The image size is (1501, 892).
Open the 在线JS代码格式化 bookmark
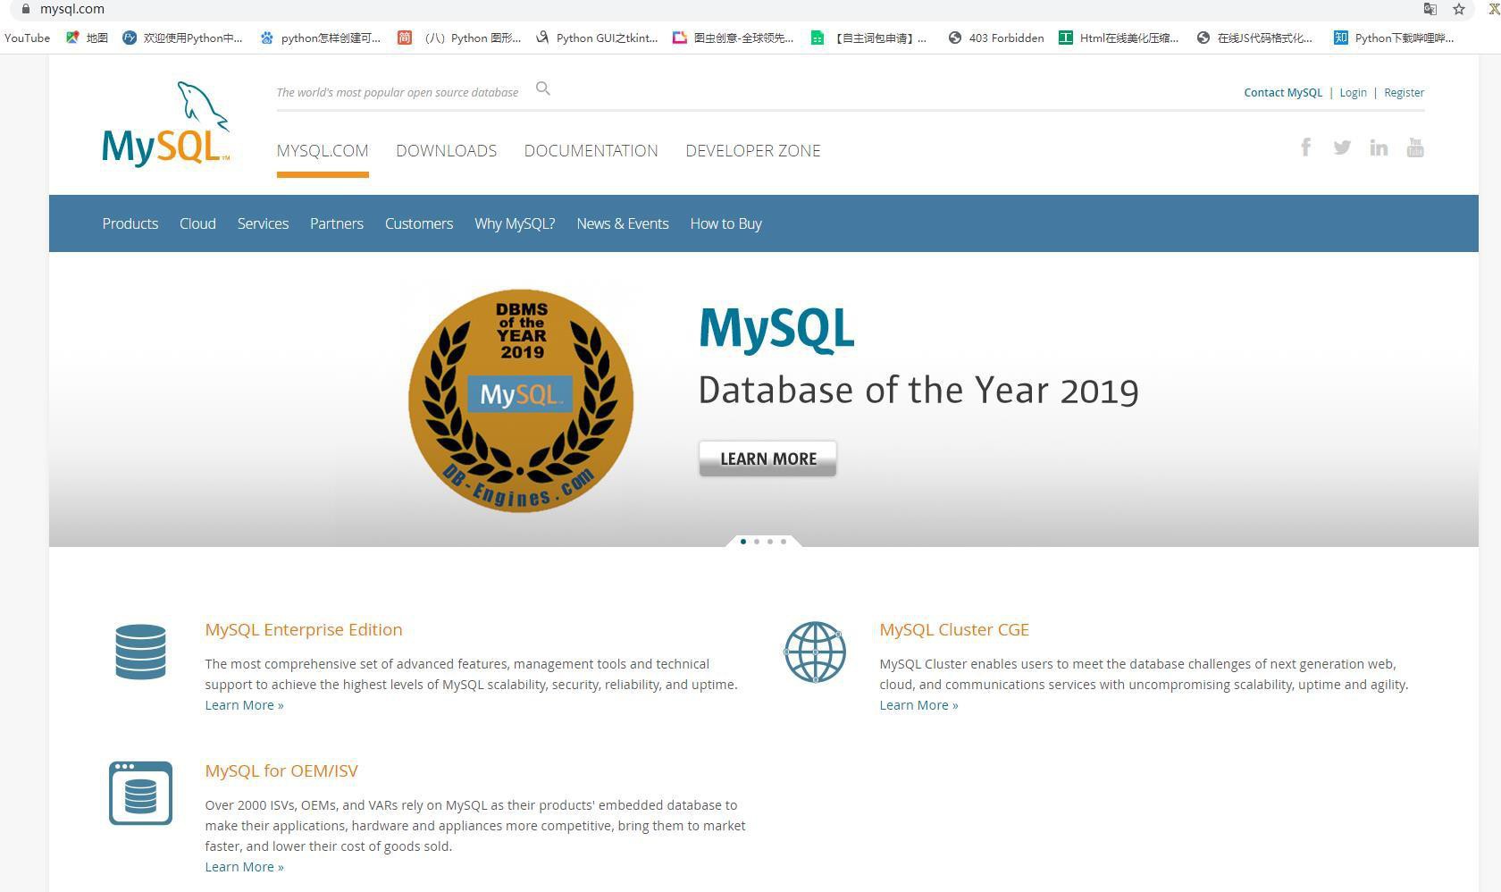pyautogui.click(x=1255, y=38)
